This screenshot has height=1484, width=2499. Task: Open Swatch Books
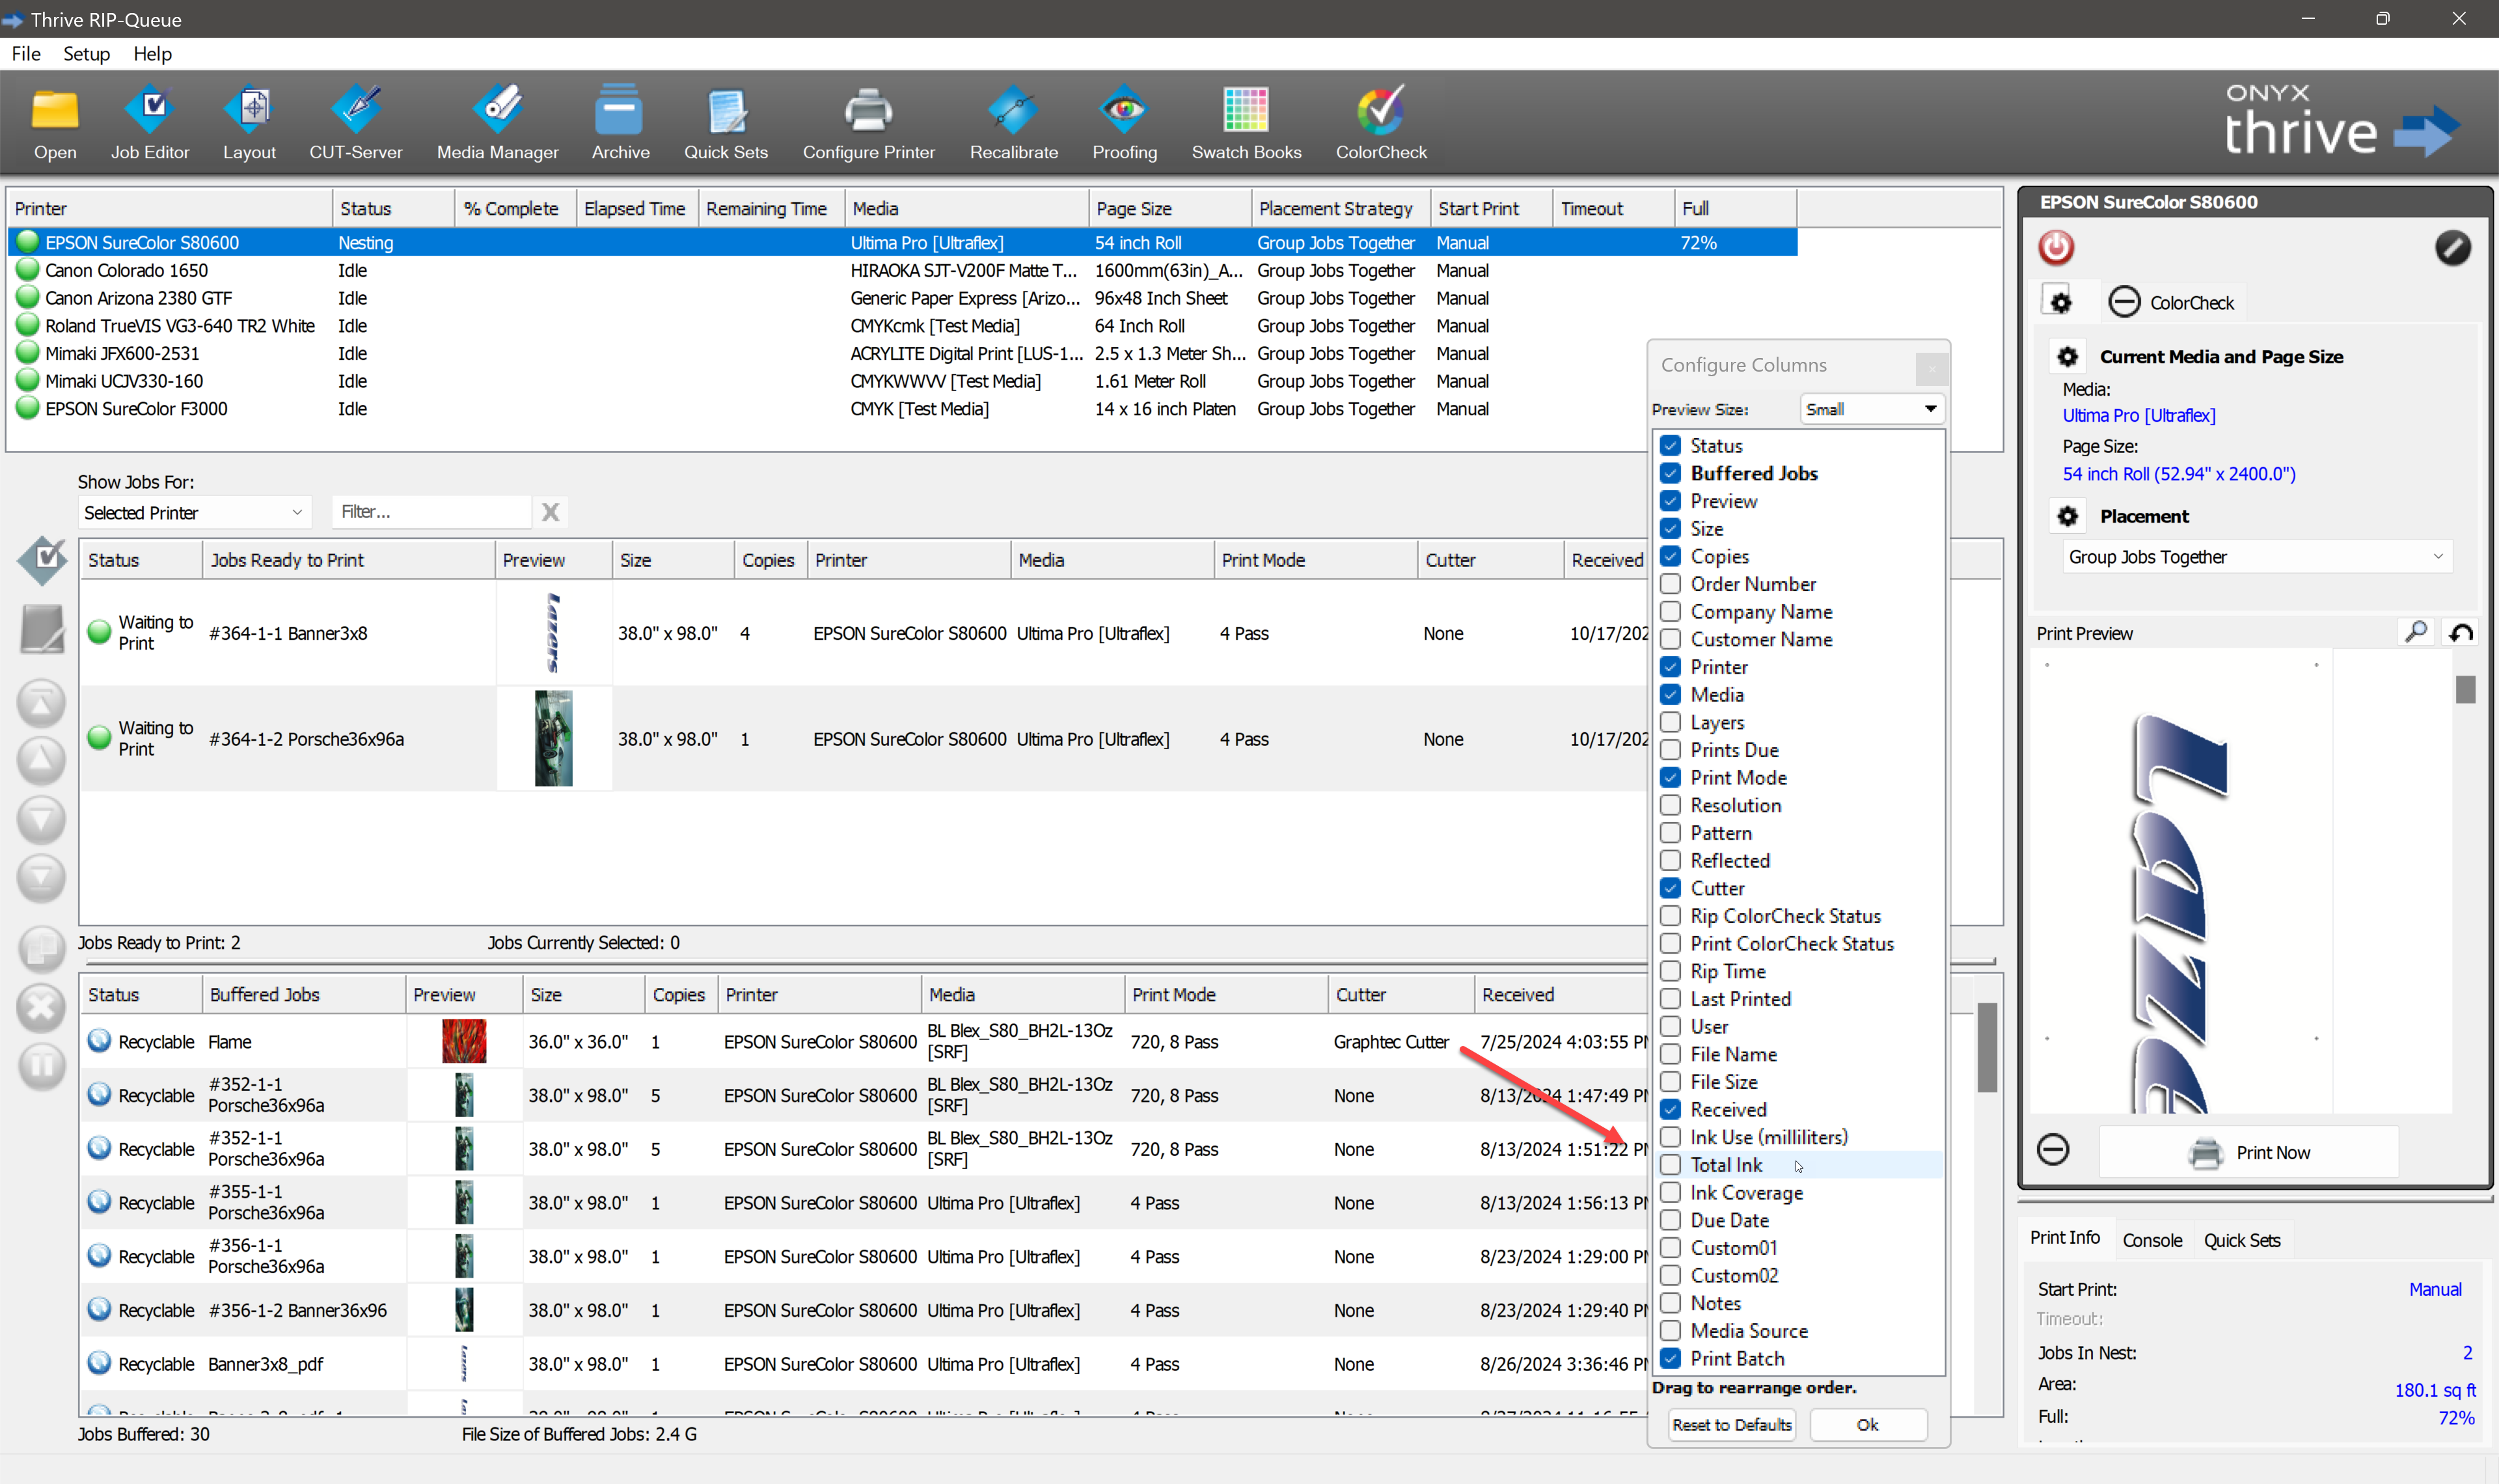1246,123
